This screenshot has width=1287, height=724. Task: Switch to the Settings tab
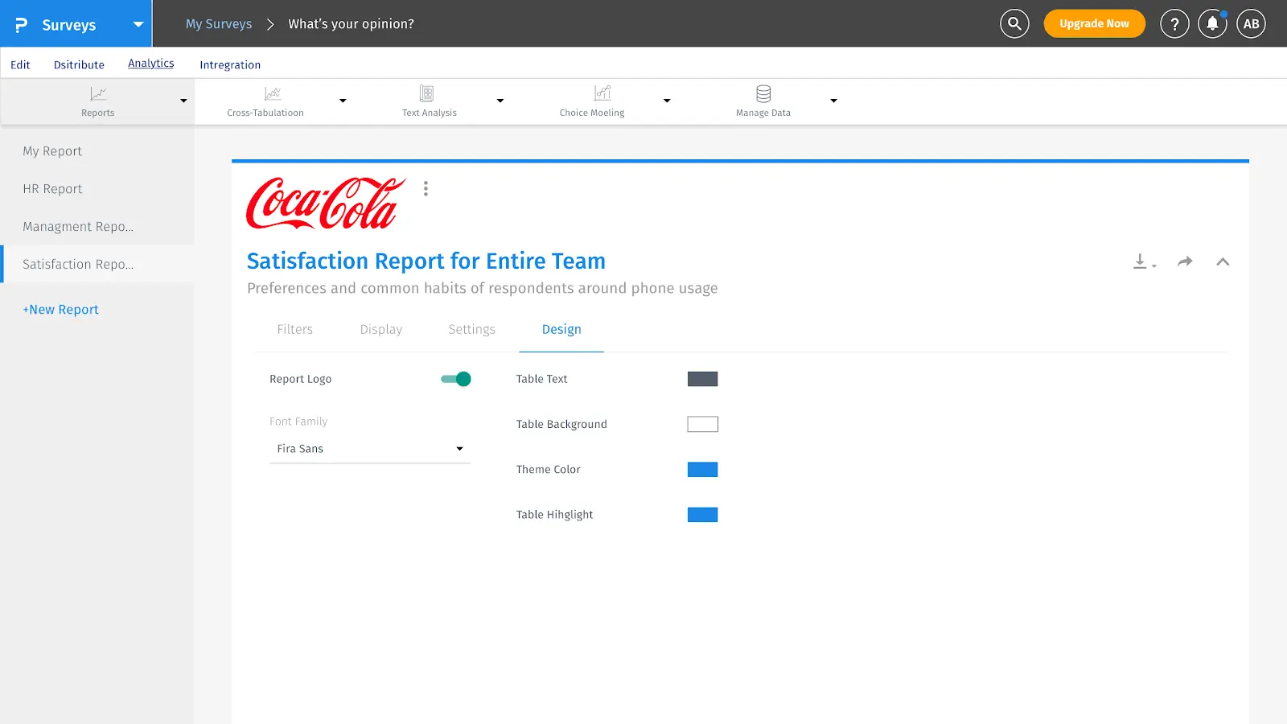point(472,329)
